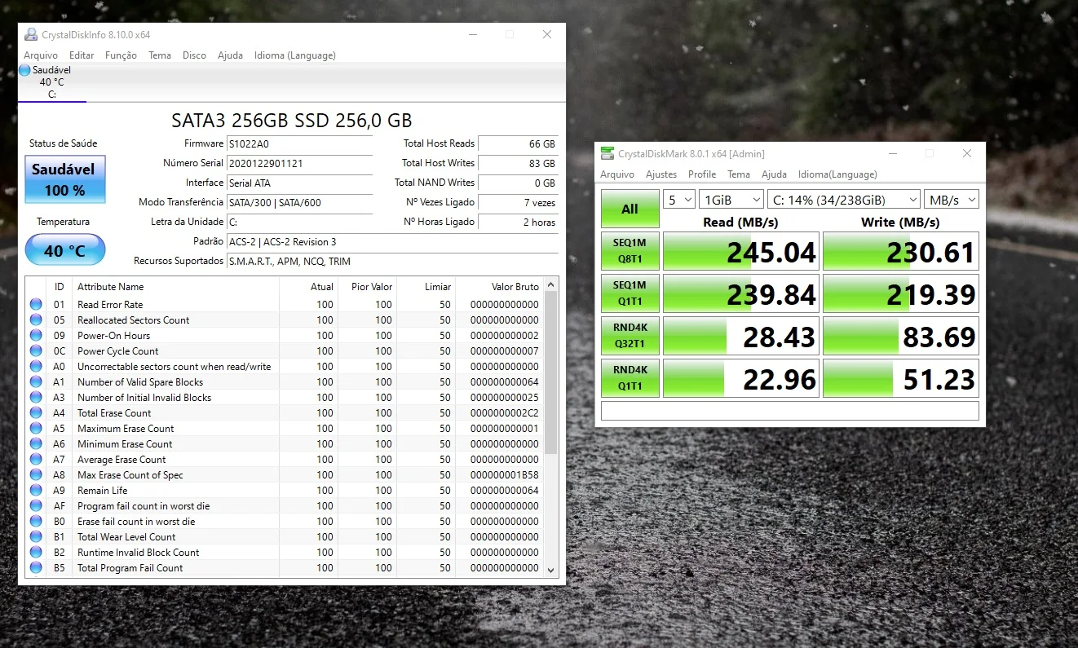Click the empty comment box in CrystalDiskMark

click(x=789, y=411)
